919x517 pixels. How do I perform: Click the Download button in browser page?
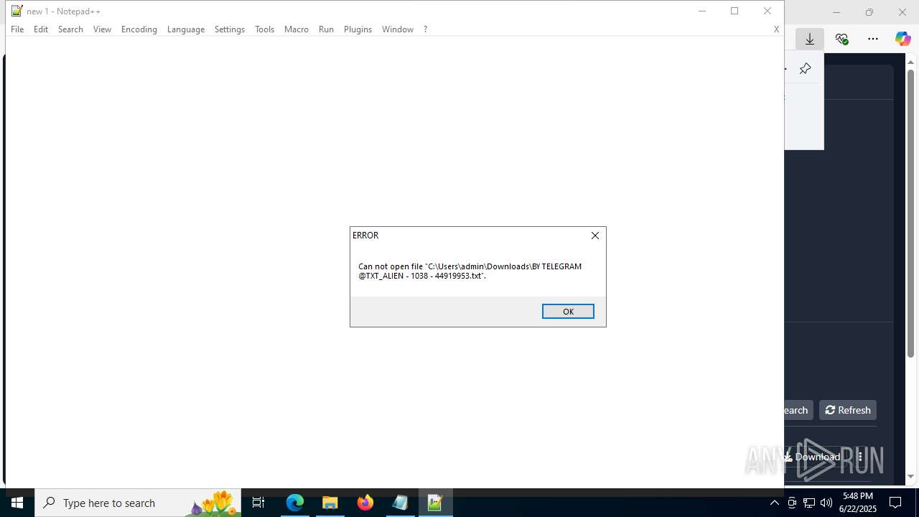click(812, 457)
